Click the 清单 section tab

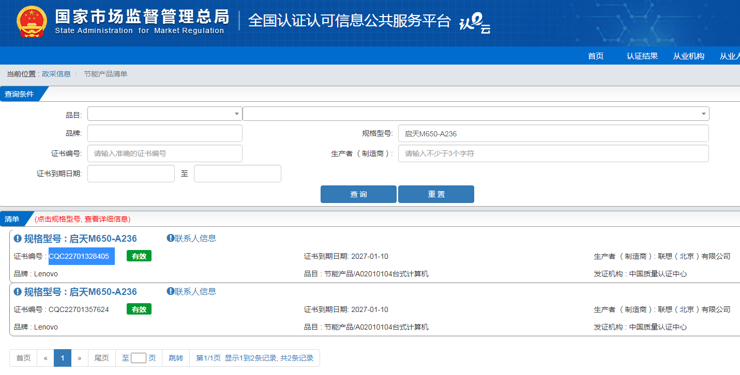[x=12, y=219]
